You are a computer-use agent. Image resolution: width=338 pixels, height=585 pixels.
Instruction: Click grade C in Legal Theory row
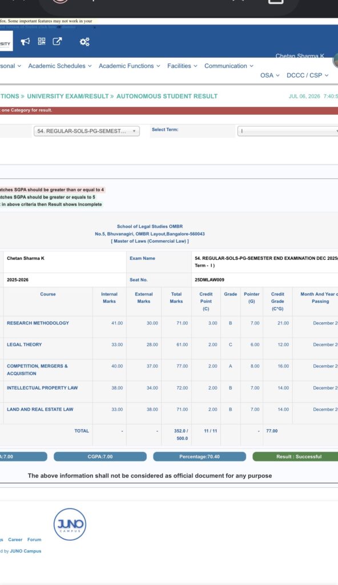tap(230, 344)
